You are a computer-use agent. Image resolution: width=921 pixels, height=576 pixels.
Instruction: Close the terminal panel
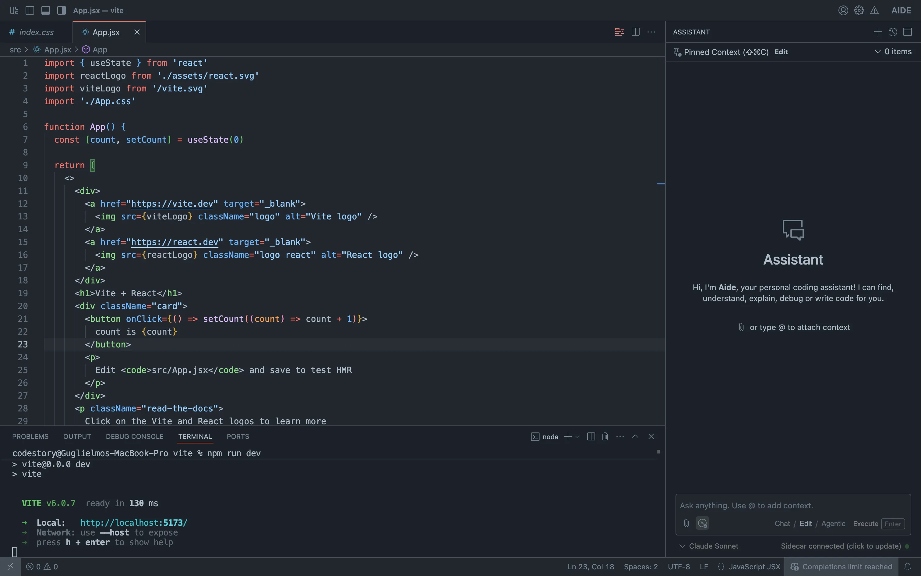(651, 436)
